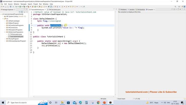The image size is (186, 105).
Task: Click the Open Type toolbar icon
Action: (x=40, y=7)
